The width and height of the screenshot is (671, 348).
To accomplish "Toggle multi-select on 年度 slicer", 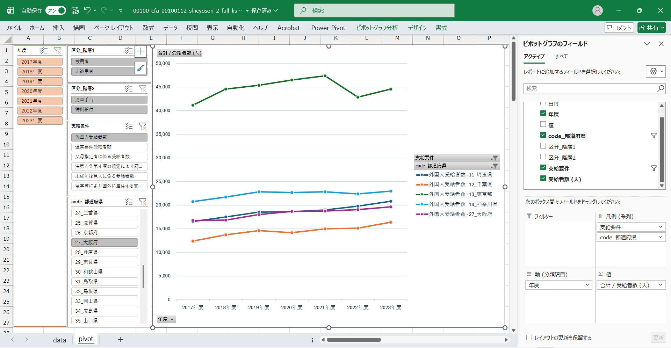I will point(44,51).
